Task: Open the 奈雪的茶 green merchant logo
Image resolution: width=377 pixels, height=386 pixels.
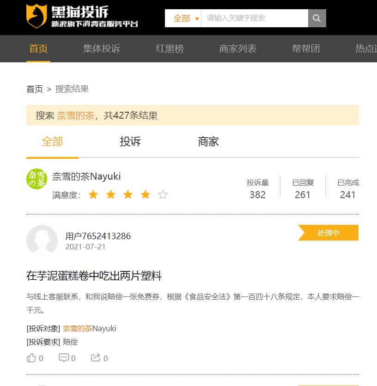Action: tap(36, 179)
